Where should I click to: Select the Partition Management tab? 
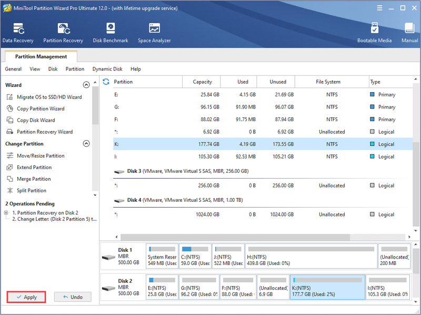41,56
